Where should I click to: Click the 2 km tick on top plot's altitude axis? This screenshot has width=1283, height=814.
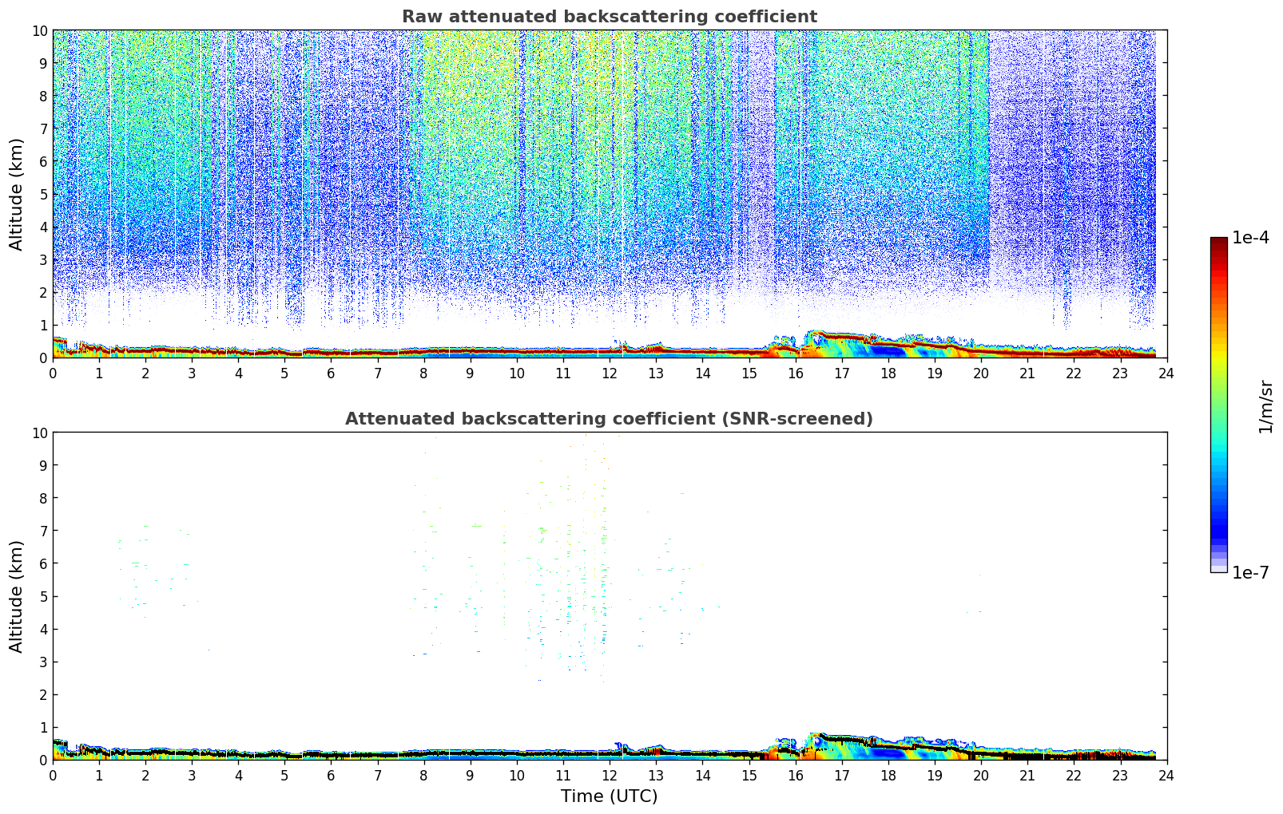43,292
